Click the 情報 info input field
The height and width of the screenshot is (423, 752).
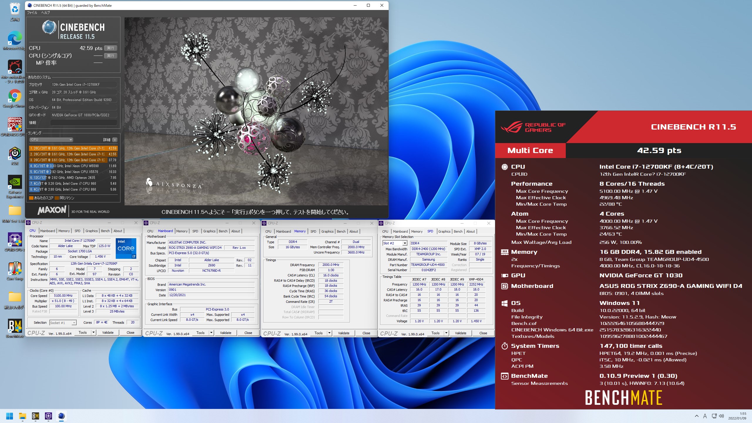click(x=84, y=123)
